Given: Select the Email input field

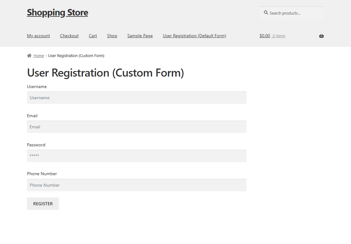Looking at the screenshot, I should (x=137, y=127).
